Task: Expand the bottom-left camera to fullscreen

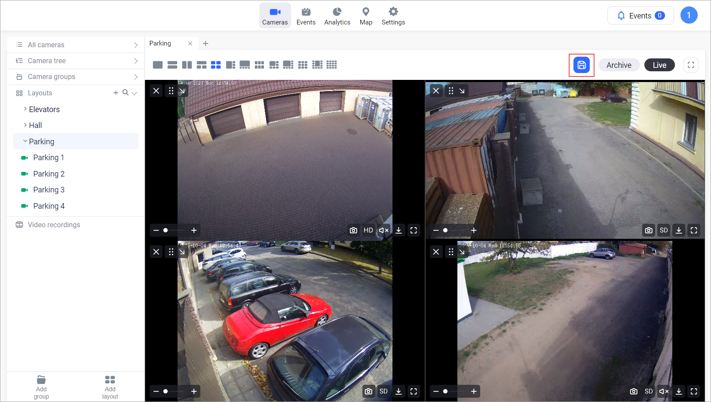Action: point(414,391)
